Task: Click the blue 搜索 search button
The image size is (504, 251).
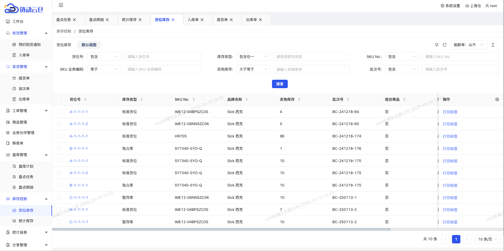Action: pos(280,84)
